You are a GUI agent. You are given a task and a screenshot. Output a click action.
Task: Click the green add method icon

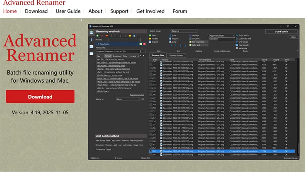(x=97, y=35)
